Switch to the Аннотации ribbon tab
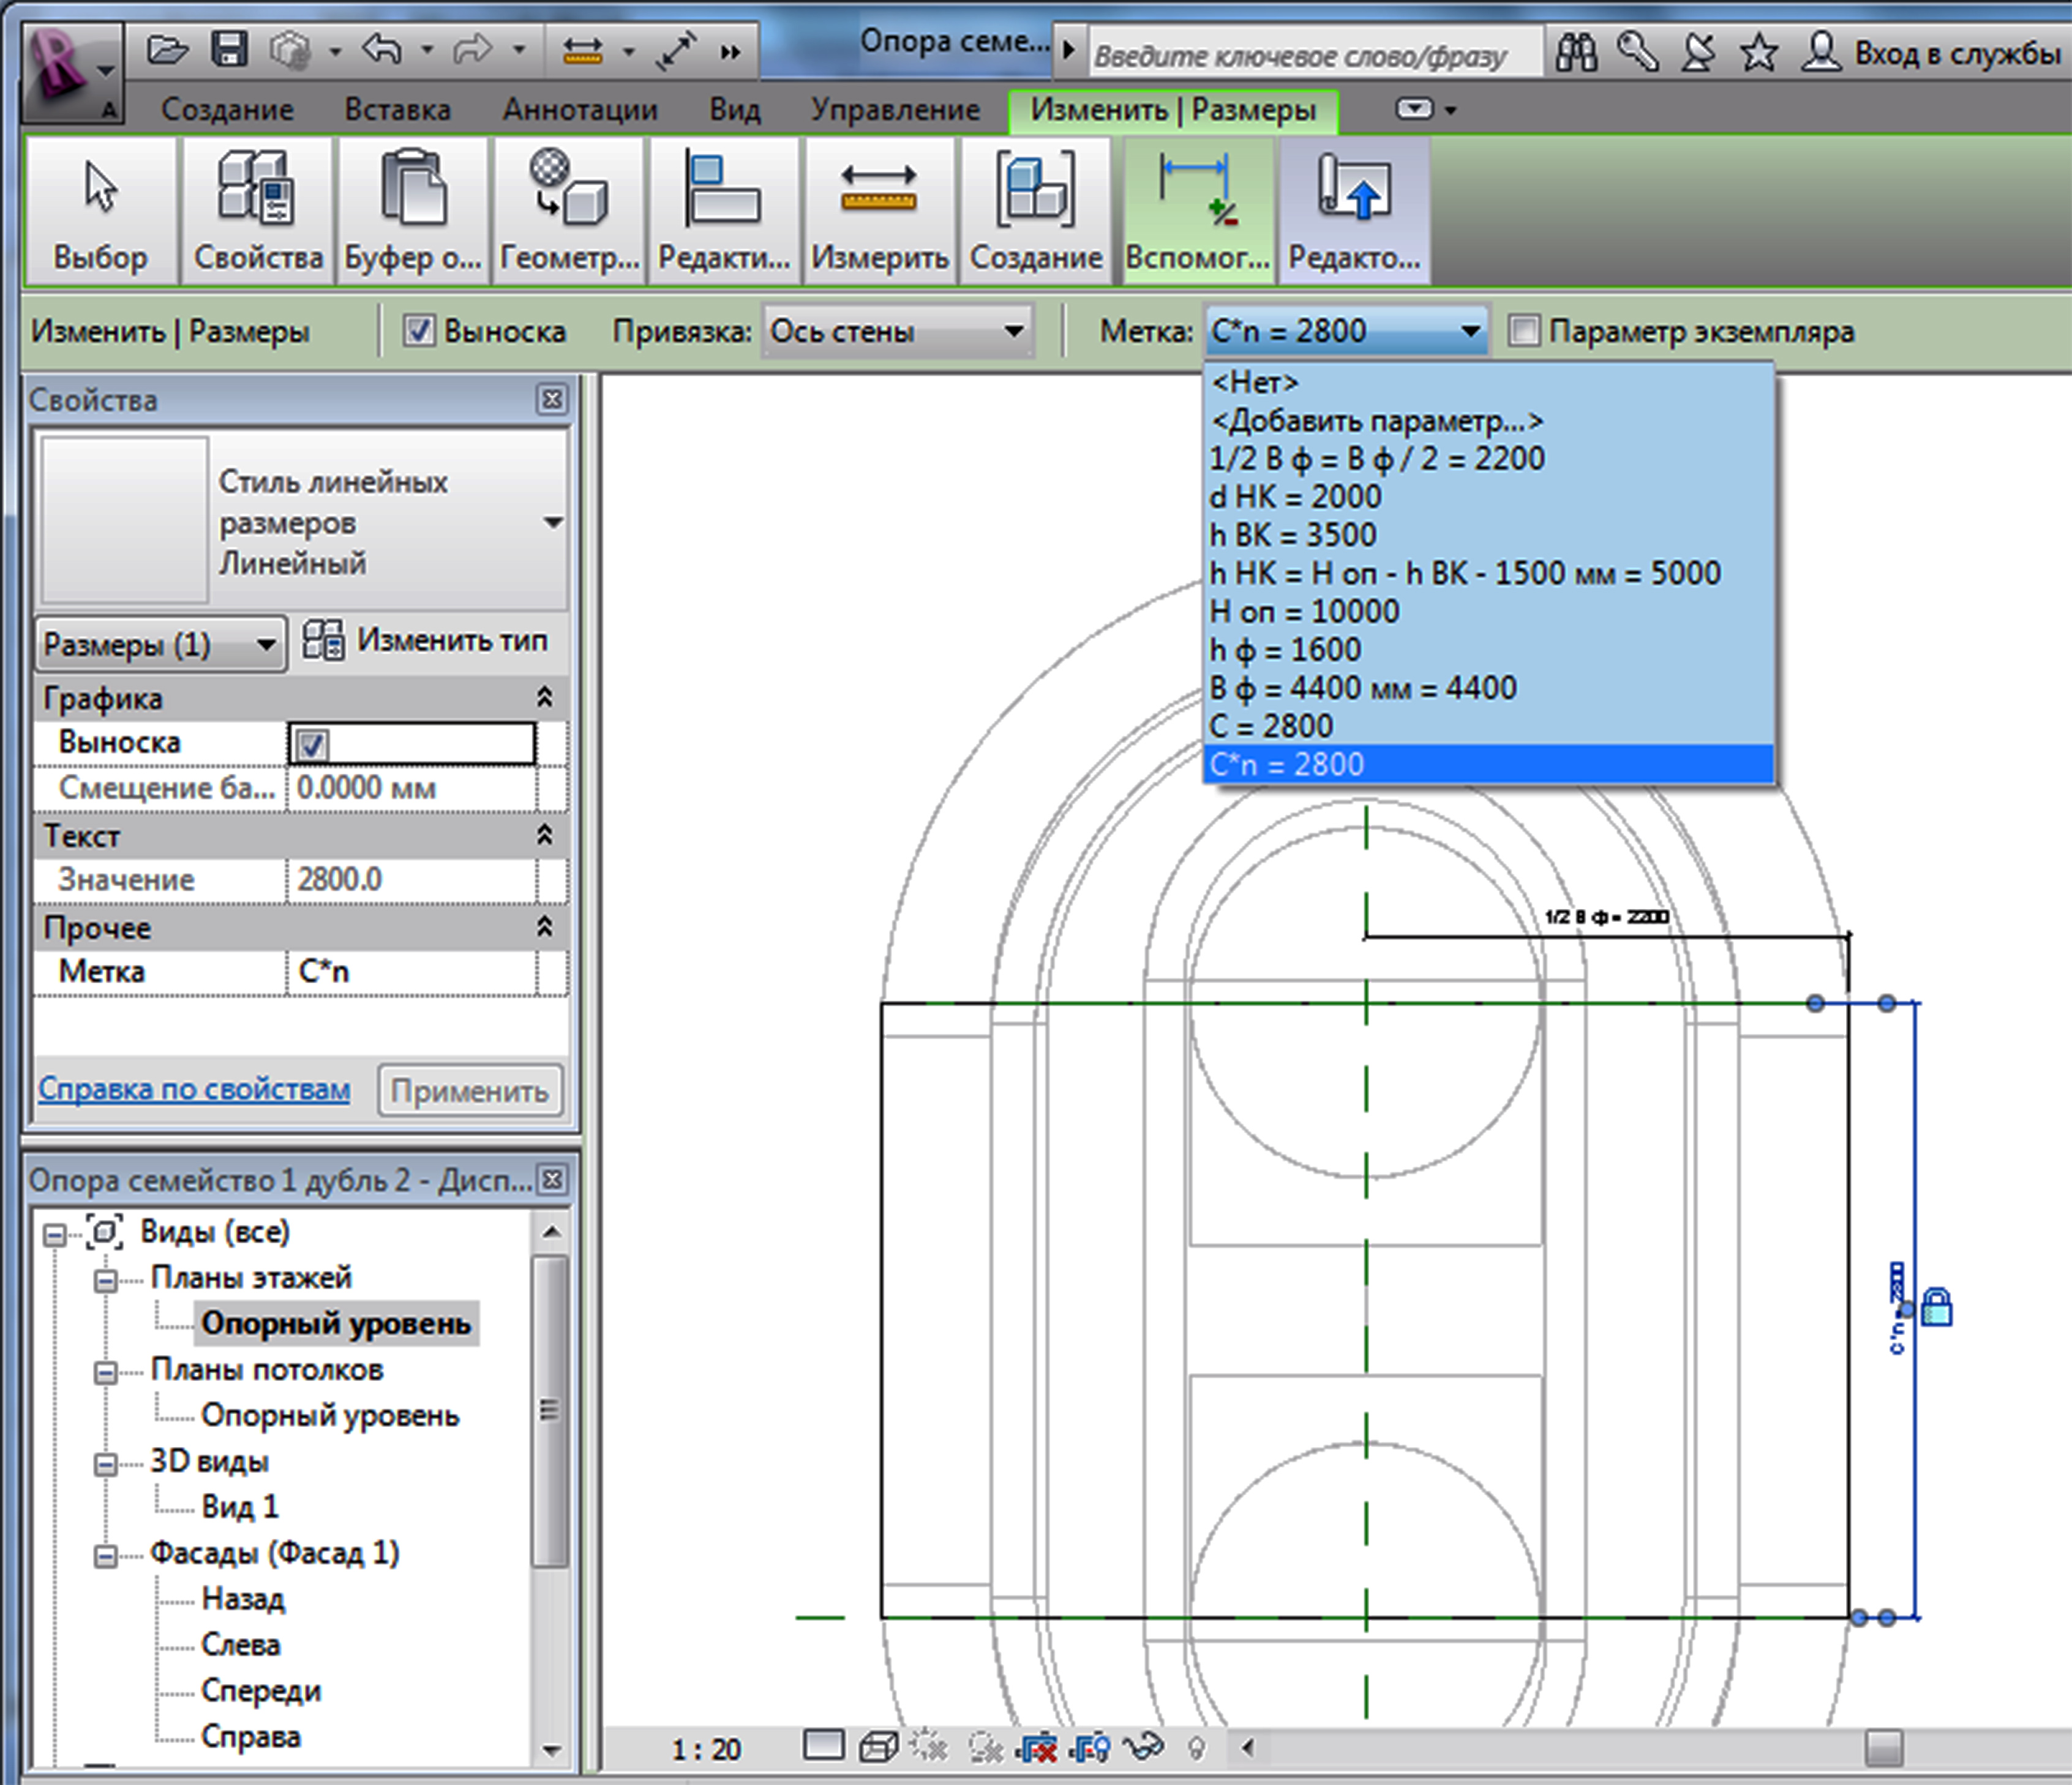Image resolution: width=2072 pixels, height=1785 pixels. (x=579, y=109)
